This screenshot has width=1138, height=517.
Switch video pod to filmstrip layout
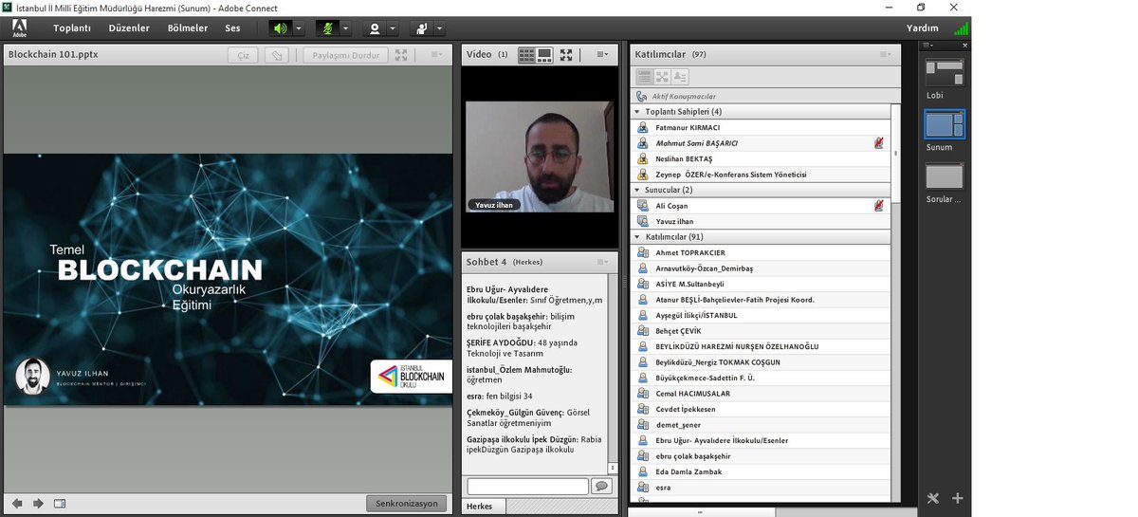point(544,55)
